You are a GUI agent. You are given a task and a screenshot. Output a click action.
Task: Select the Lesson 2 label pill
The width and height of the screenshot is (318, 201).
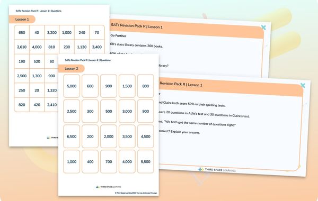[72, 68]
